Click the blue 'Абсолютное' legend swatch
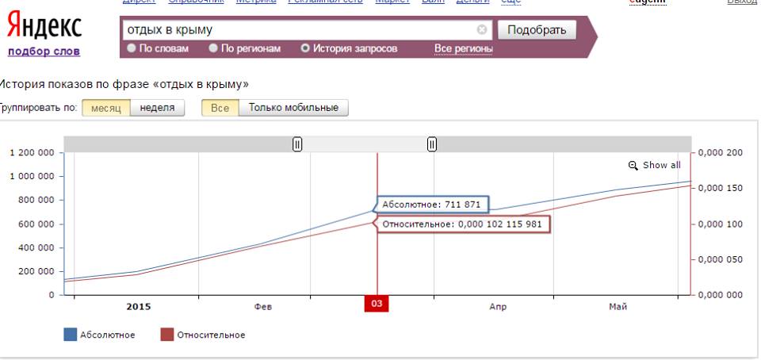761x360 pixels. 71,335
